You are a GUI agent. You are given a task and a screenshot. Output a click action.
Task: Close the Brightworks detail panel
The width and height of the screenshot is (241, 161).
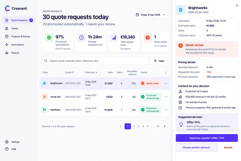pyautogui.click(x=237, y=5)
